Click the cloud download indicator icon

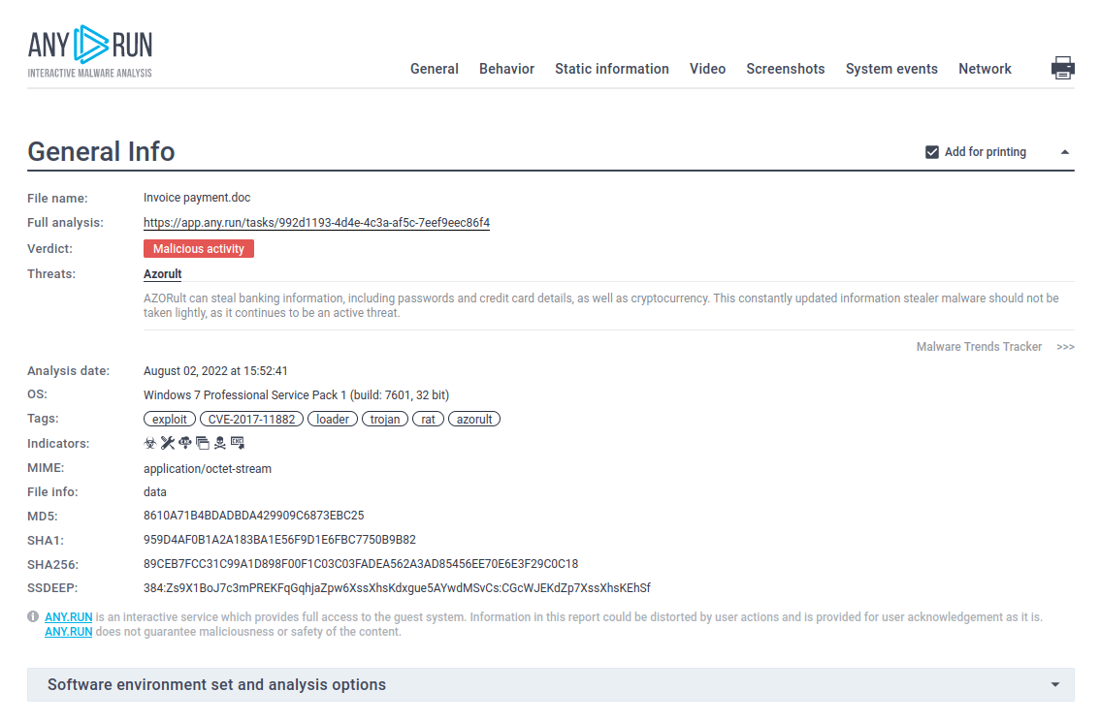click(x=184, y=442)
